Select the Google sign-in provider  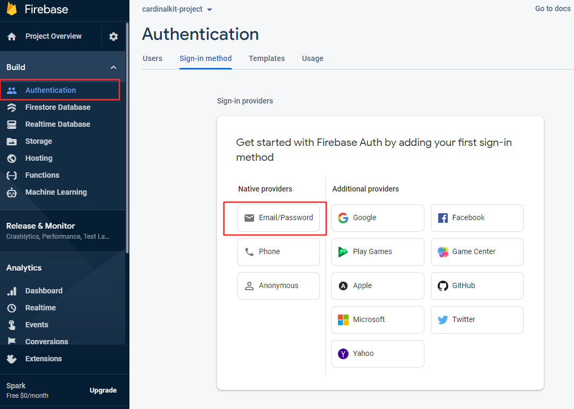(x=377, y=217)
